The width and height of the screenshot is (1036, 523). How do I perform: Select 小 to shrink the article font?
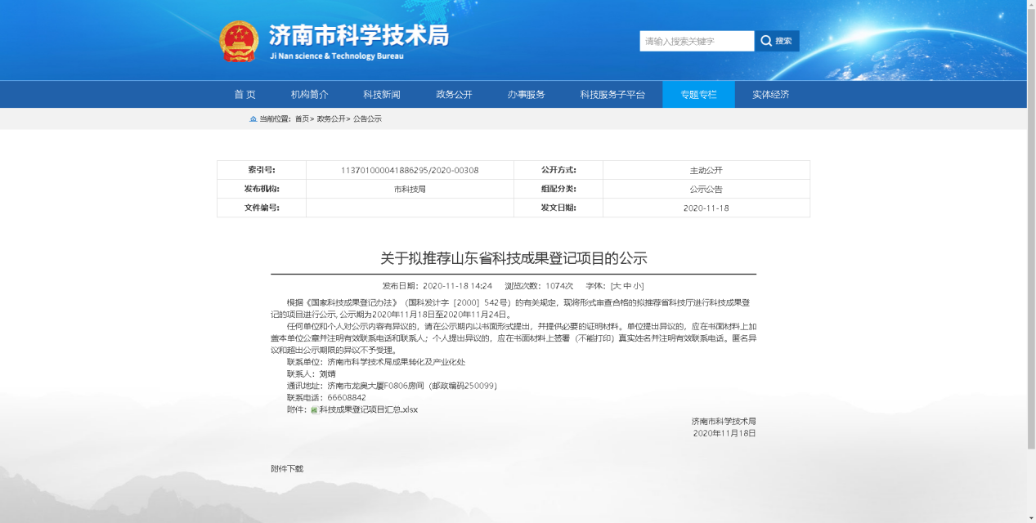click(637, 284)
